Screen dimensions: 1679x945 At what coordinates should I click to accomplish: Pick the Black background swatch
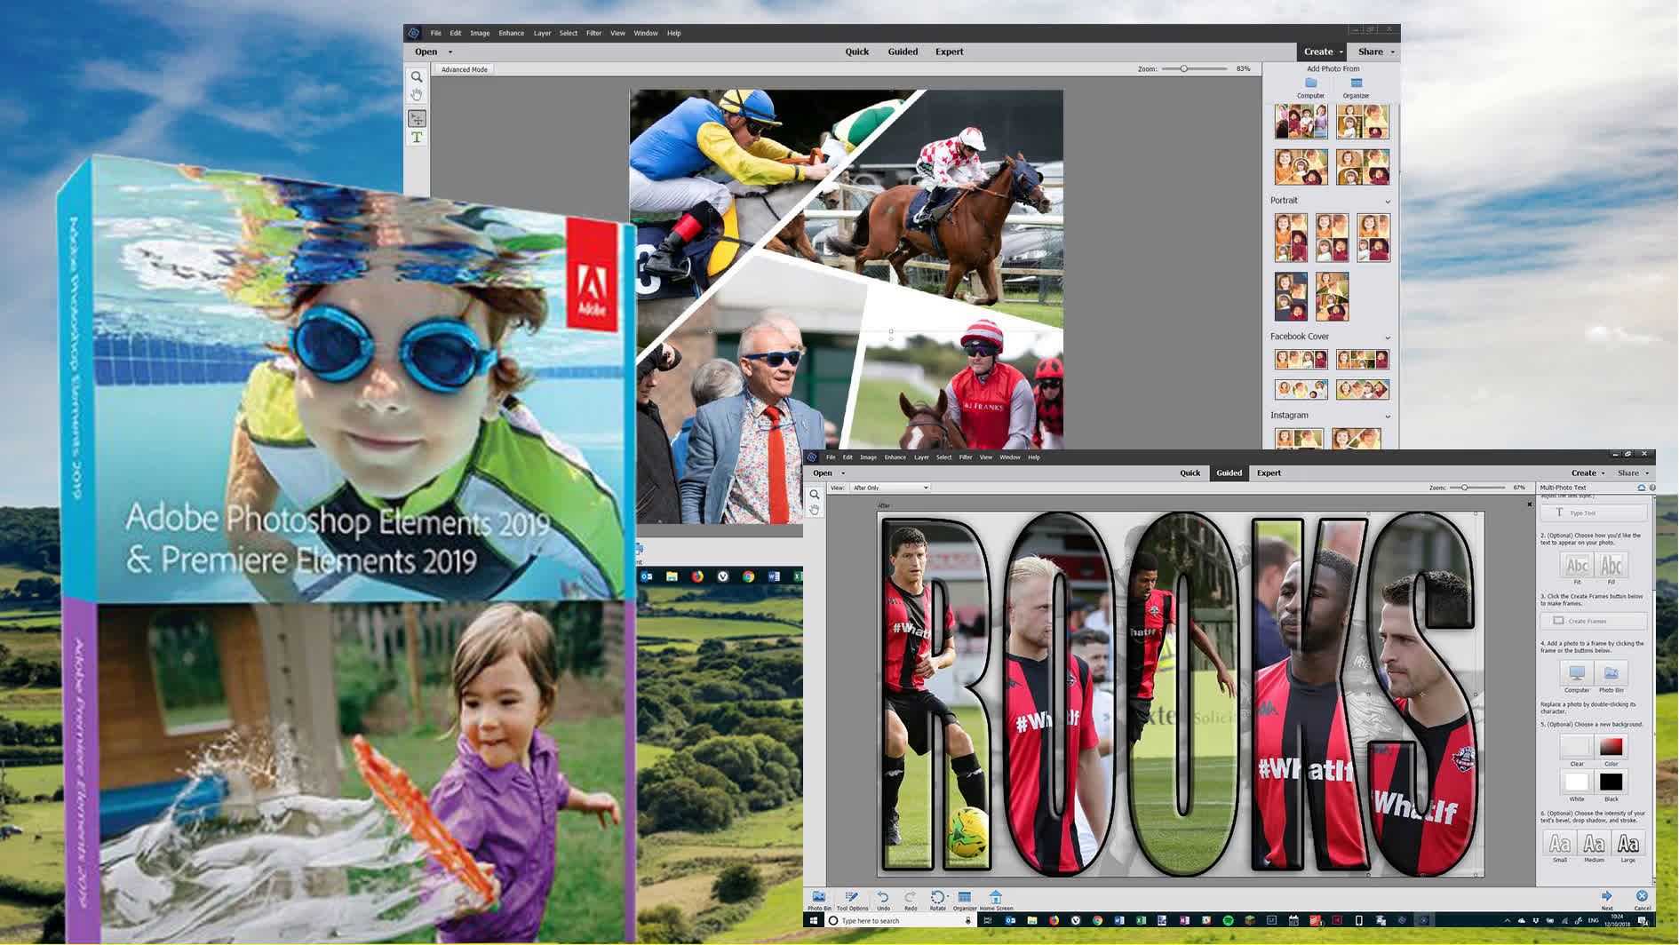coord(1611,782)
